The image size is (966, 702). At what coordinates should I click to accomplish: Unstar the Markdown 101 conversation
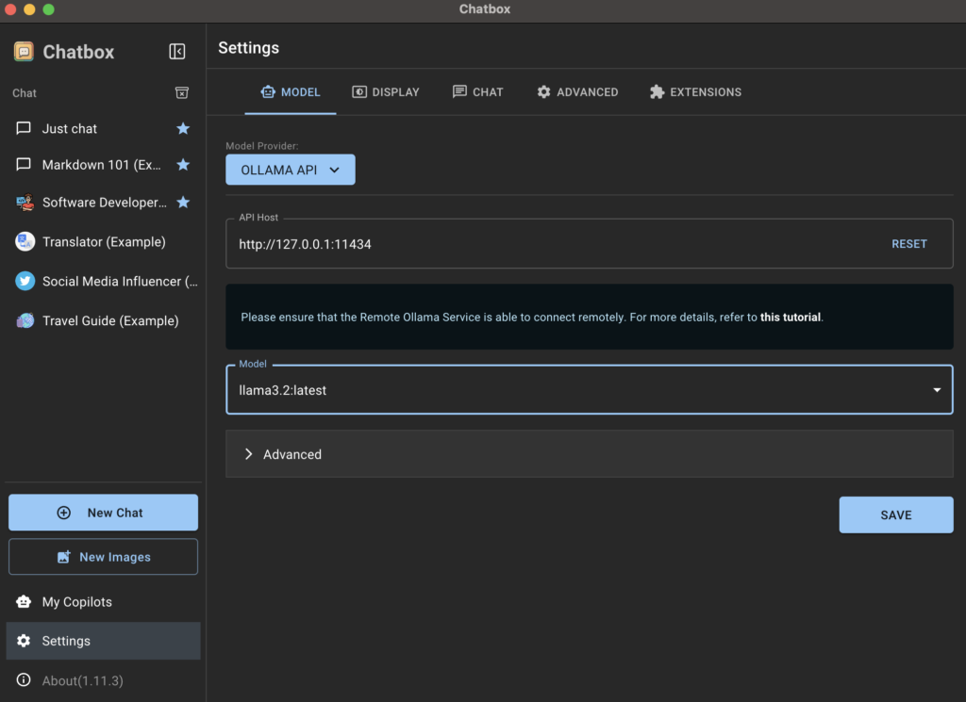[183, 165]
